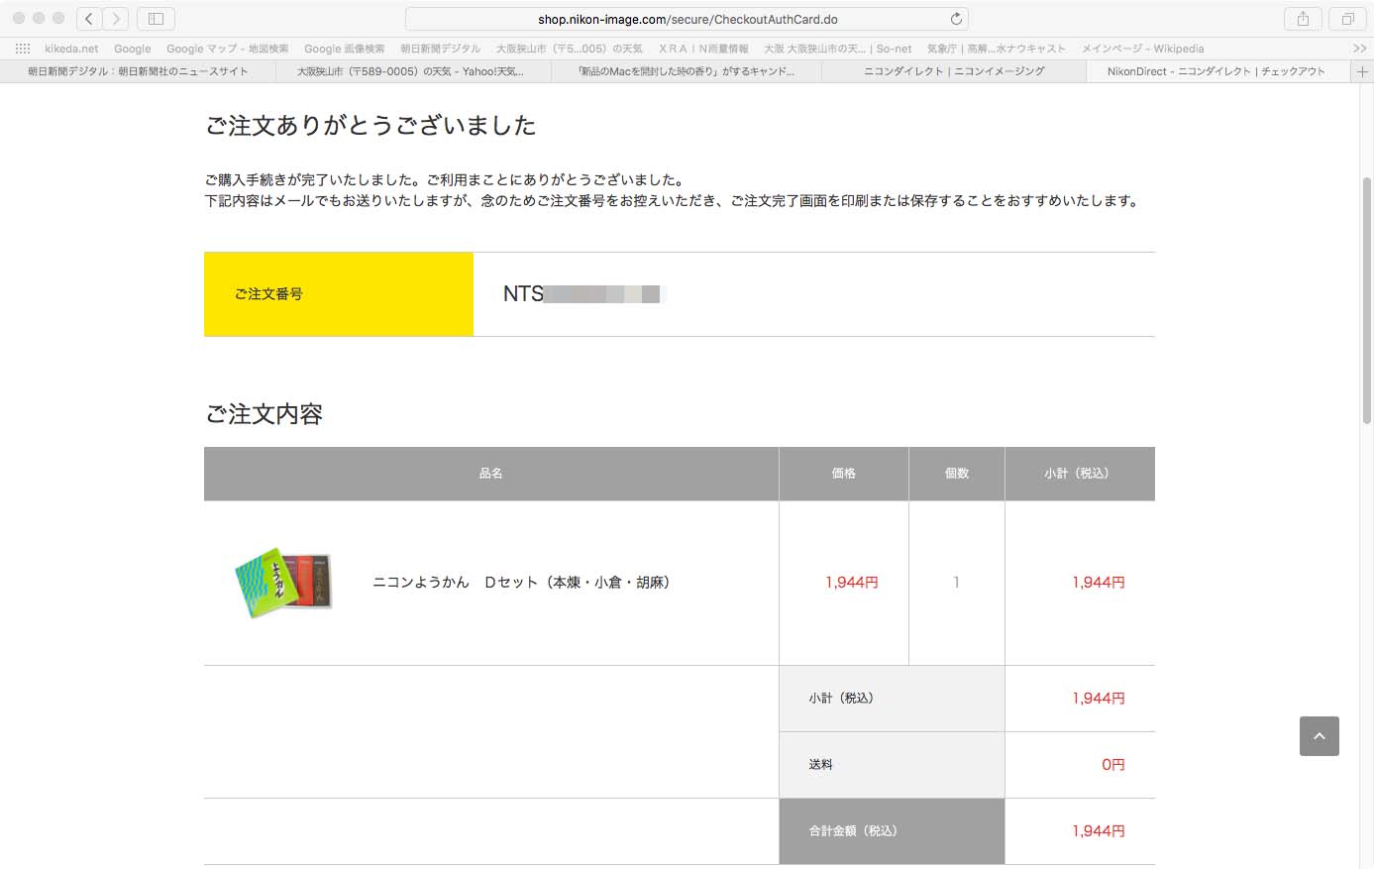Viewport: 1374px width, 869px height.
Task: Open the 朝日新聞デジタル bookmark
Action: pyautogui.click(x=440, y=49)
